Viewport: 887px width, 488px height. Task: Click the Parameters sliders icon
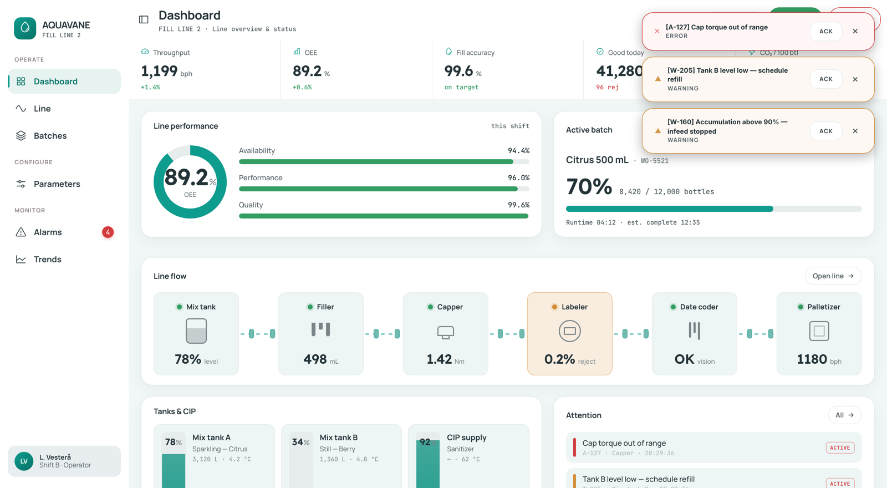(x=21, y=184)
